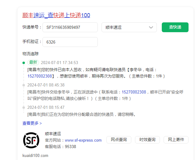Click the kuaidi100.com source text
Viewport: 195px width, 160px height.
click(35, 155)
